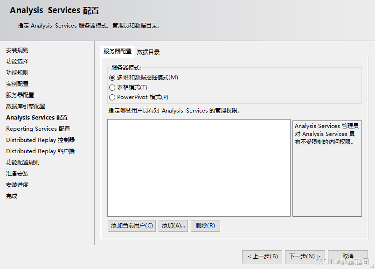
Task: Select 表格模式(T) radio option
Action: (x=112, y=87)
